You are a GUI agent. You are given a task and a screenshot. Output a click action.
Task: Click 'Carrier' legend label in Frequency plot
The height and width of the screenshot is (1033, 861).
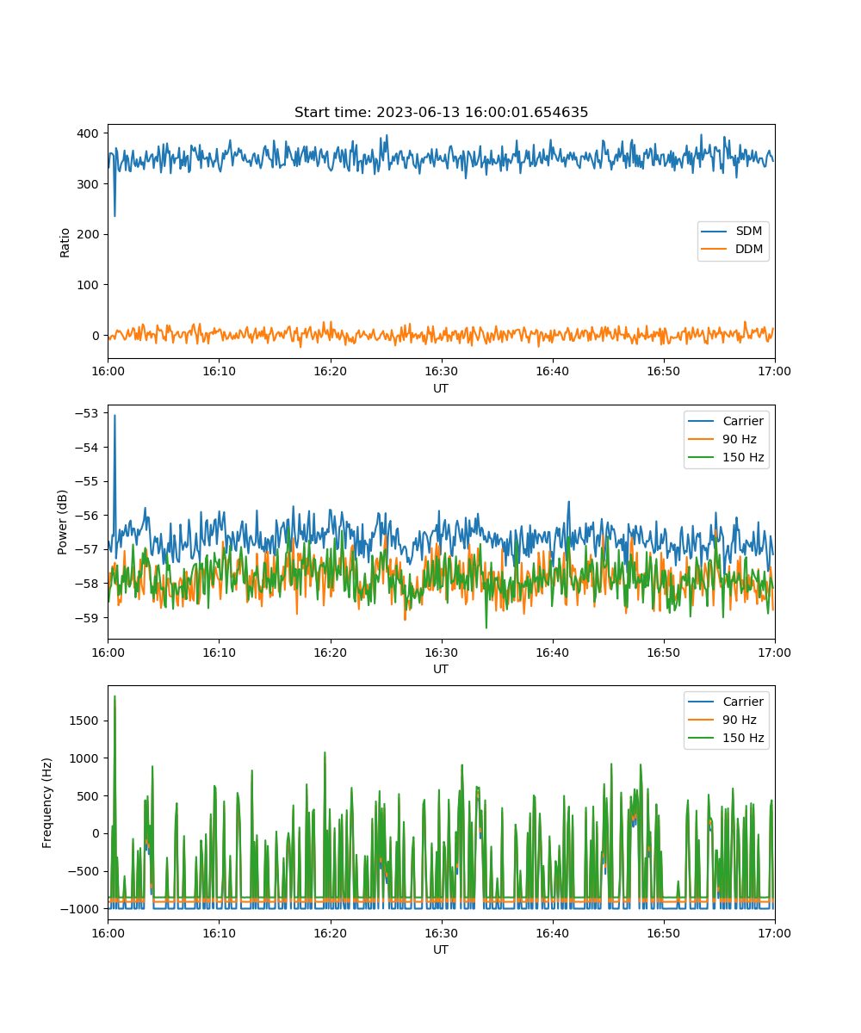743,702
